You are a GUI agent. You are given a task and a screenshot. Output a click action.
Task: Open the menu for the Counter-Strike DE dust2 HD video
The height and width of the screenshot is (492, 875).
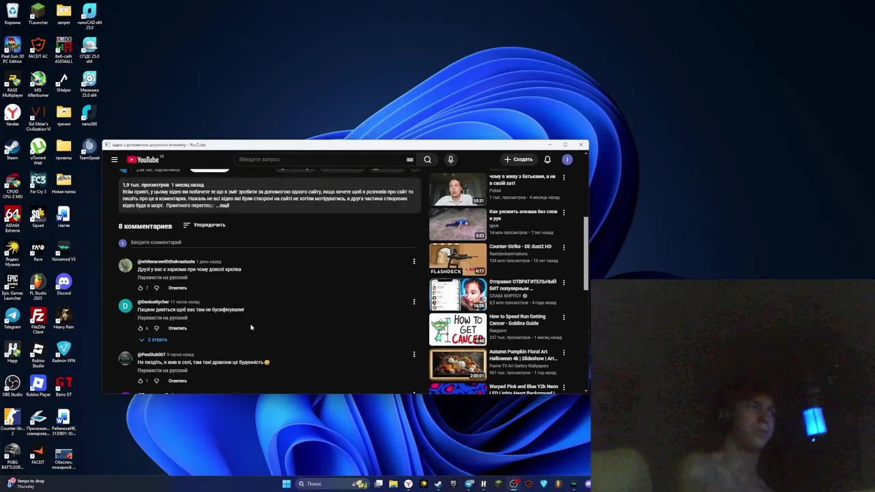point(564,247)
